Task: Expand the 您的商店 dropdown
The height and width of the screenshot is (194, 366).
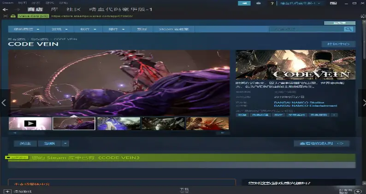Action: pos(27,29)
